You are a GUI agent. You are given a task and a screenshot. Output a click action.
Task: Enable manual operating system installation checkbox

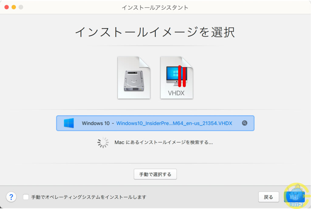[x=26, y=197]
